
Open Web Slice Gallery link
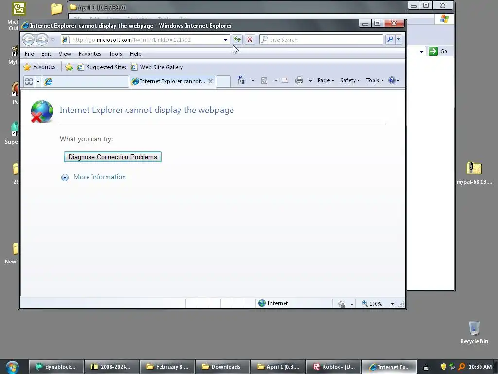[x=157, y=67]
